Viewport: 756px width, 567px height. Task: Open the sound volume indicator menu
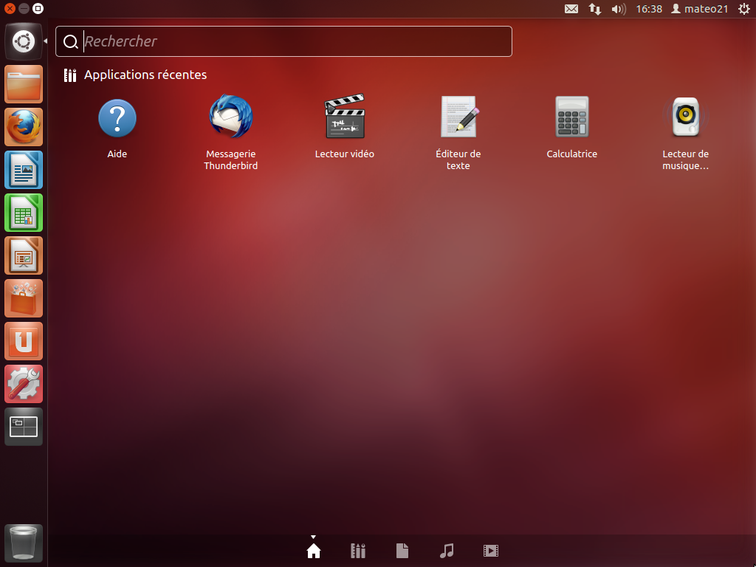[x=619, y=9]
